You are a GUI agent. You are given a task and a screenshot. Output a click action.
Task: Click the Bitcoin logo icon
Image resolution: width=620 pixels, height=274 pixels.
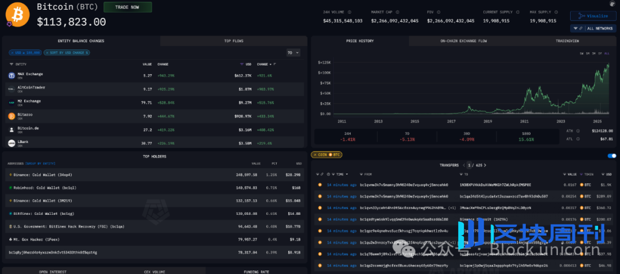[x=17, y=14]
